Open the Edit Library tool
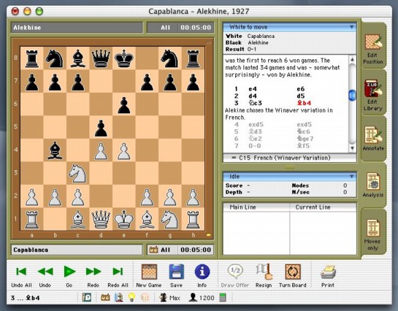Screen dimensions: 398x311 coord(372,95)
